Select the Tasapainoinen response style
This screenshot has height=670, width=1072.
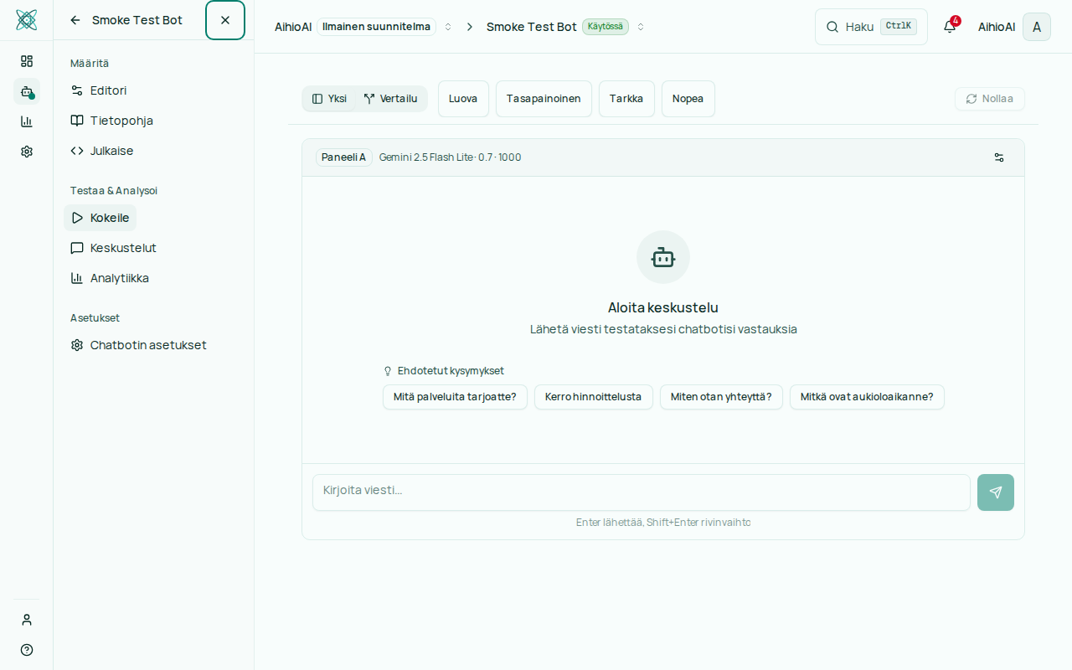pyautogui.click(x=543, y=98)
